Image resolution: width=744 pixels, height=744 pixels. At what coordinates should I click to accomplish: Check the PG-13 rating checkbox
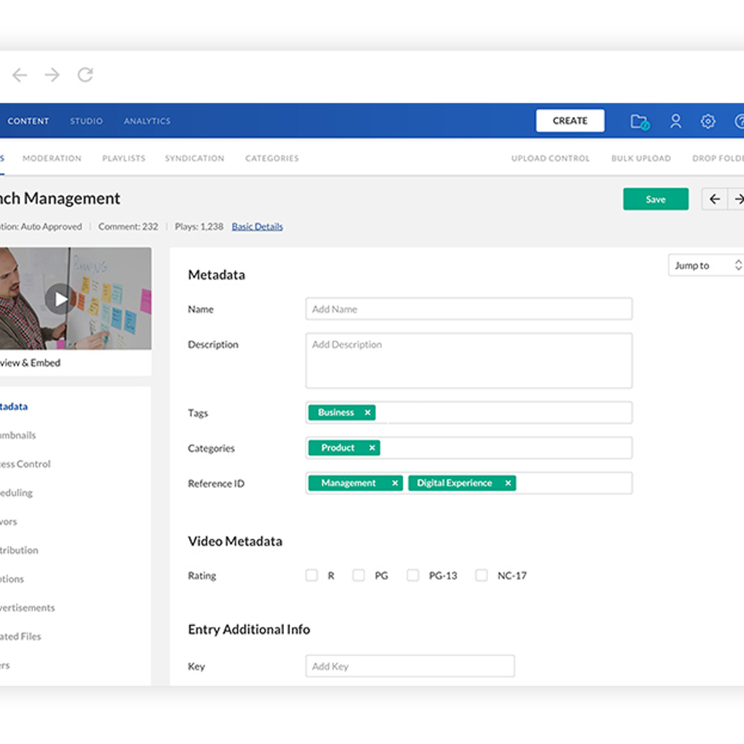(412, 575)
